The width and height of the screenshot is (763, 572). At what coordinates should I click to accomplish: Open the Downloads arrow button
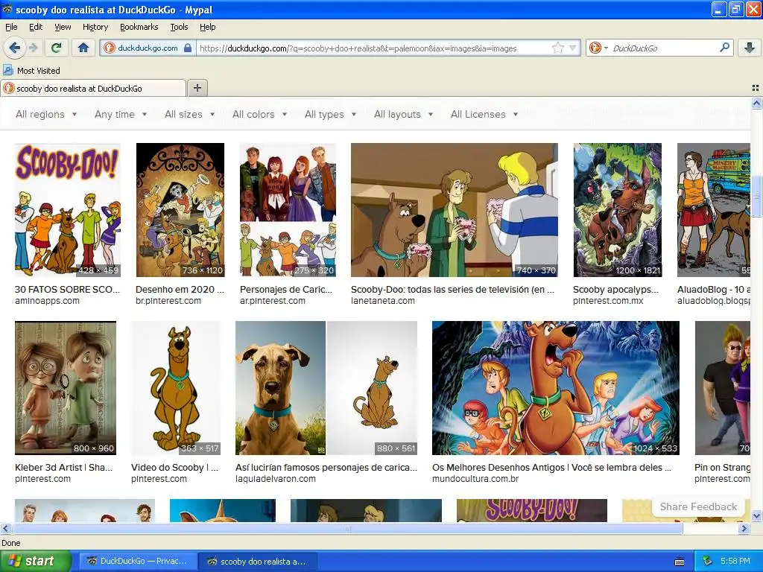750,48
